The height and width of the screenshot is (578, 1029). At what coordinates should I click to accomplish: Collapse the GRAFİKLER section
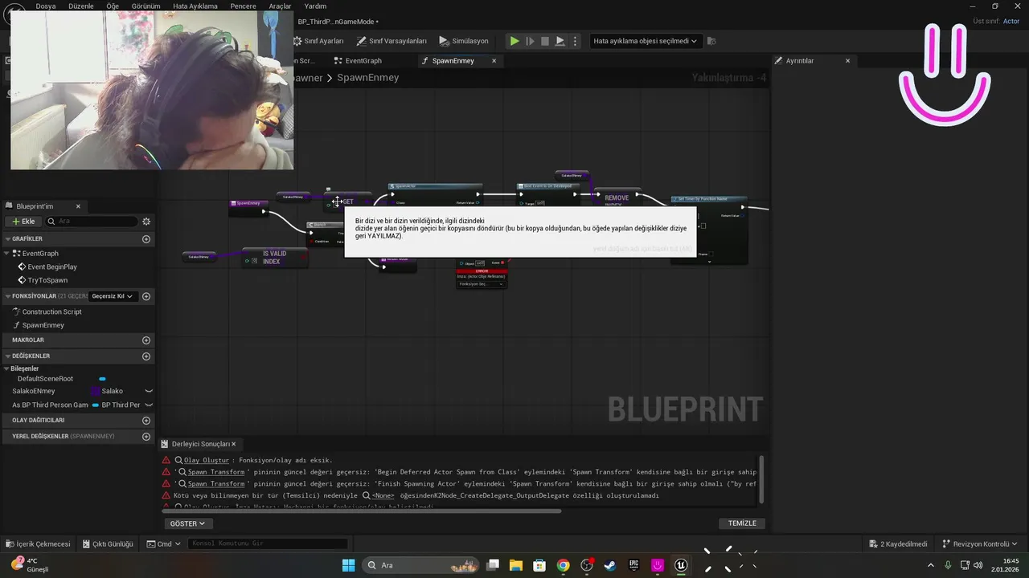click(x=7, y=239)
